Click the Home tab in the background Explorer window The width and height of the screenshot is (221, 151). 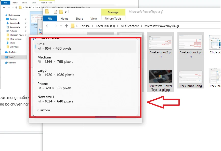click(15, 3)
